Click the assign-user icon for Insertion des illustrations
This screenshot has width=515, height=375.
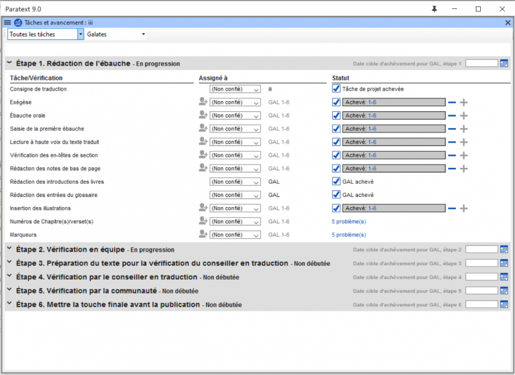[x=203, y=208]
